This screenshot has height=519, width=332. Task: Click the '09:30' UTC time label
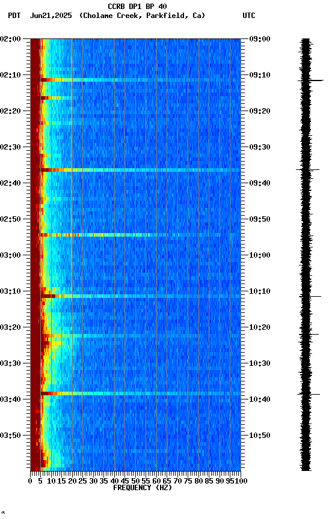coord(260,147)
